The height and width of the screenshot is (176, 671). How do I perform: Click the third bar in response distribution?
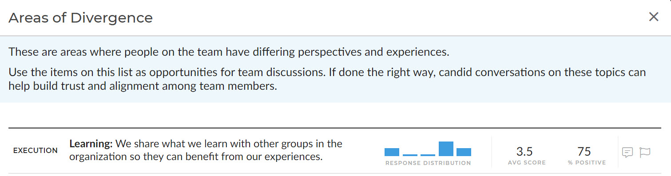click(428, 155)
